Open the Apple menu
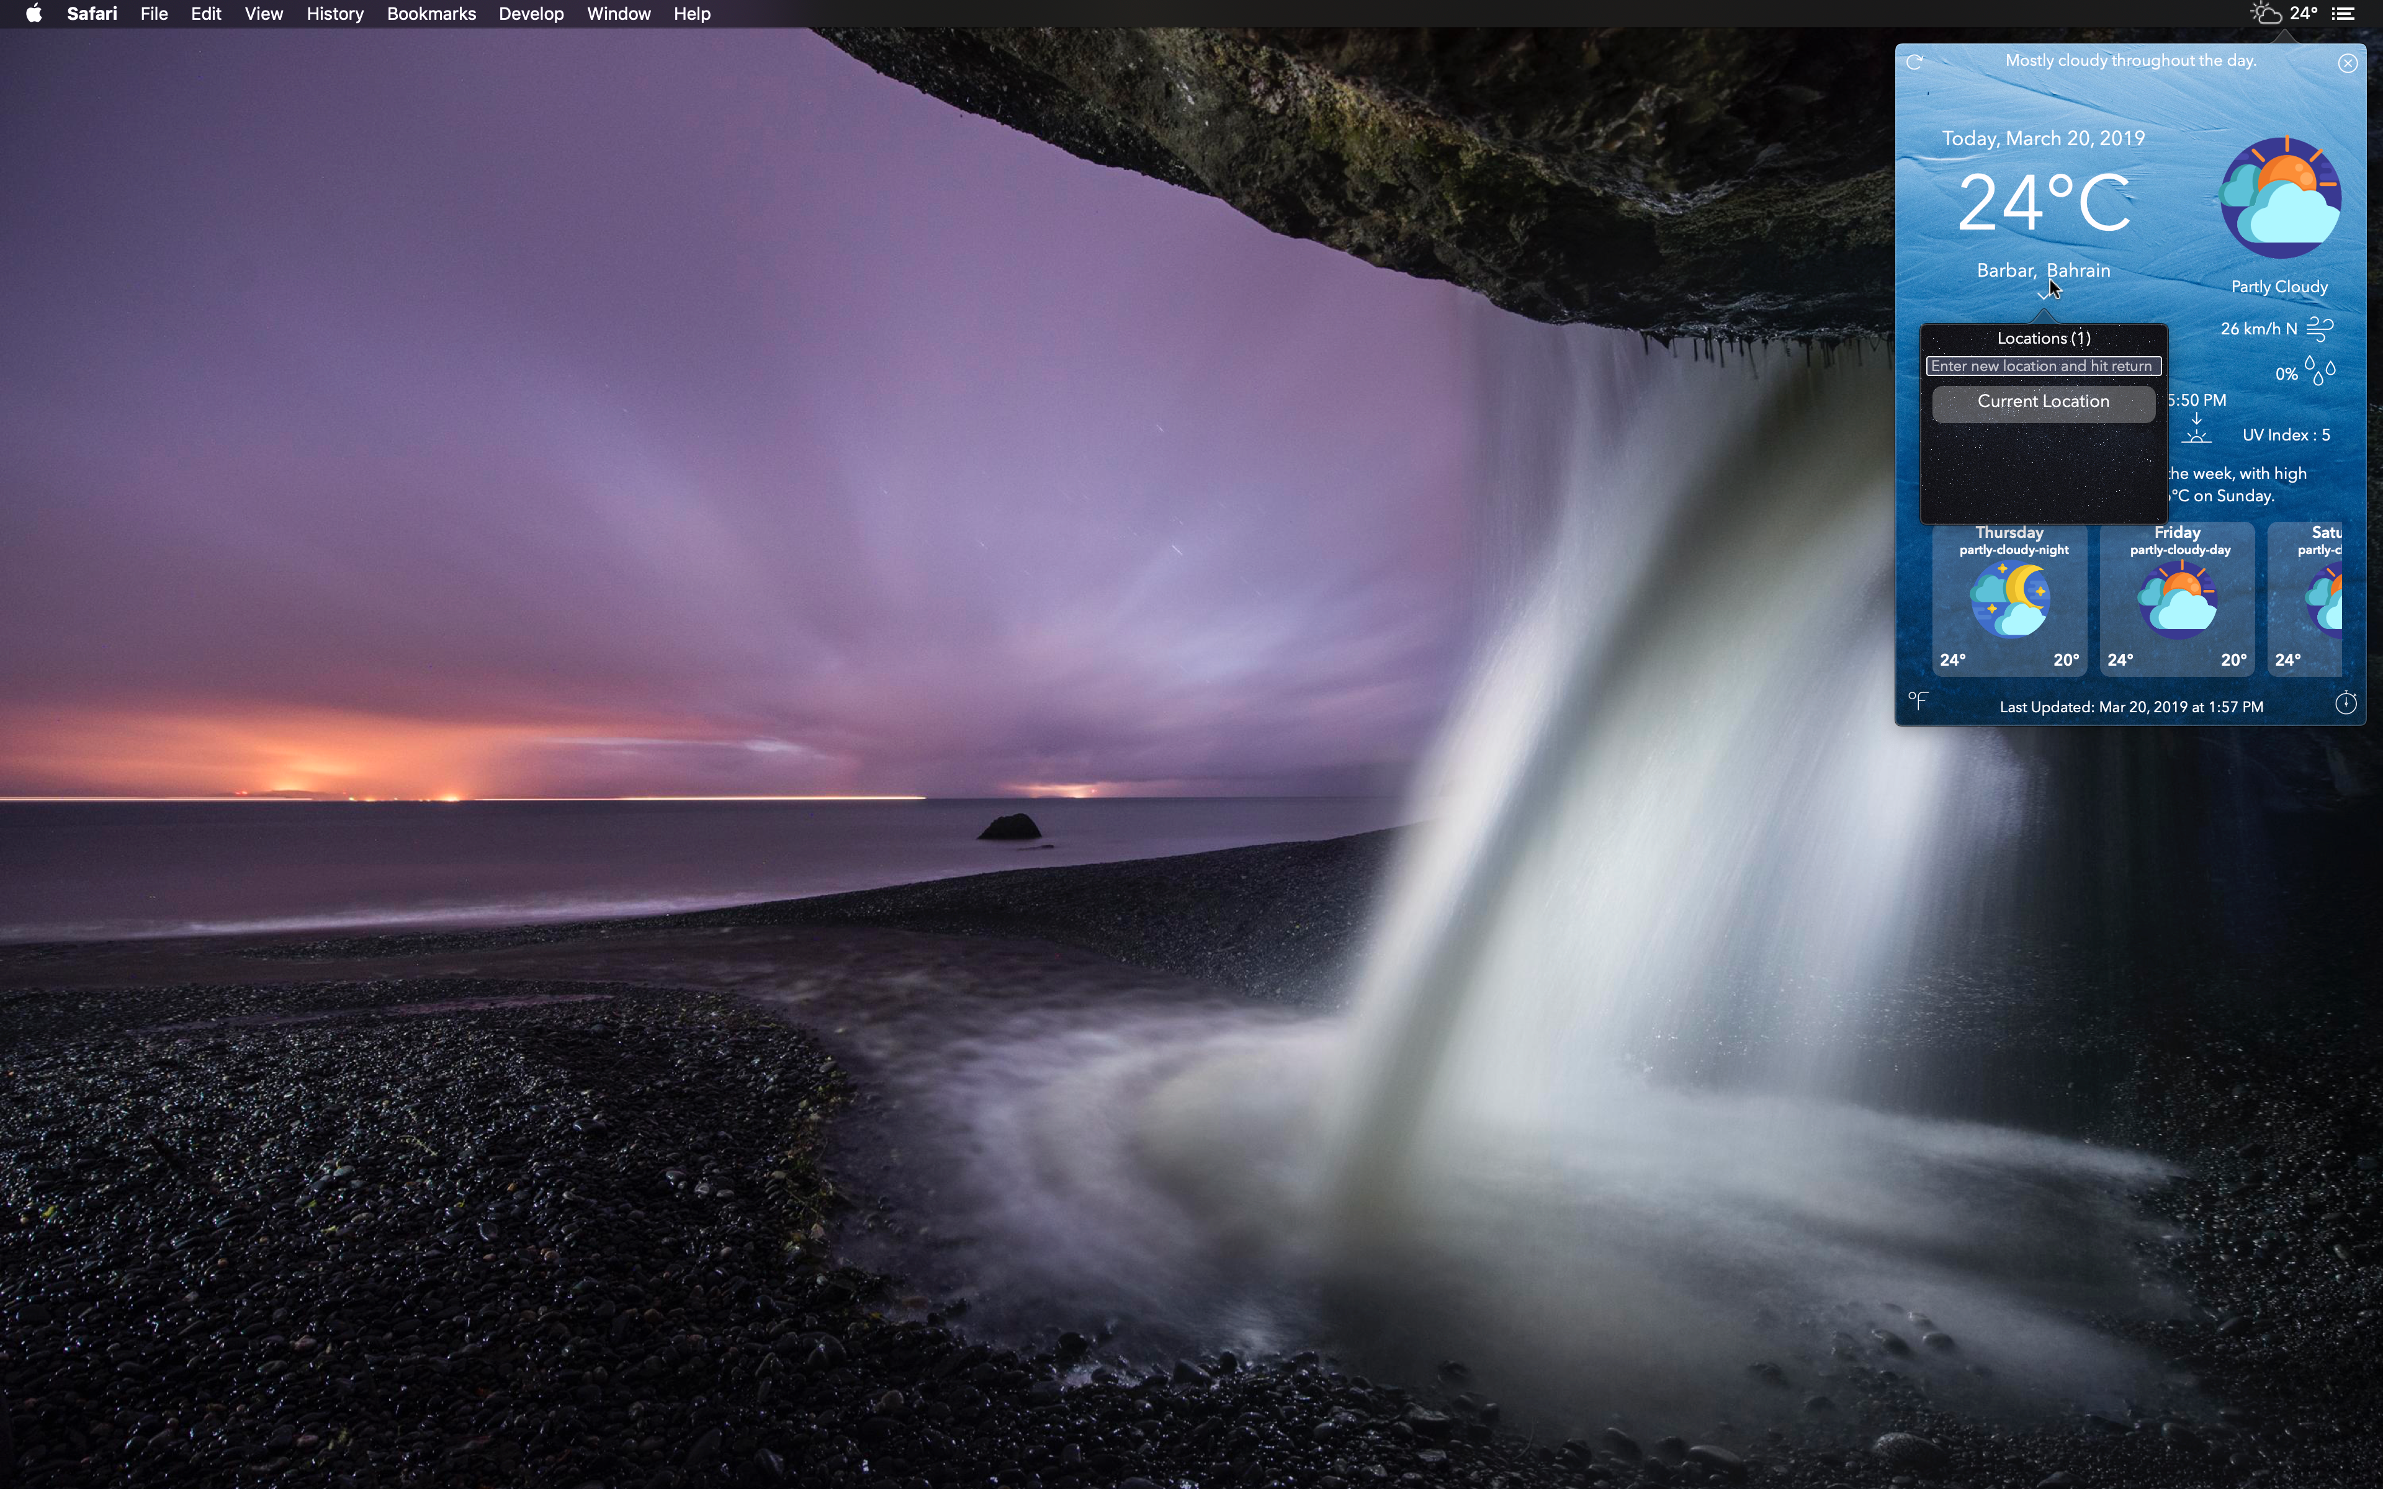 point(34,14)
